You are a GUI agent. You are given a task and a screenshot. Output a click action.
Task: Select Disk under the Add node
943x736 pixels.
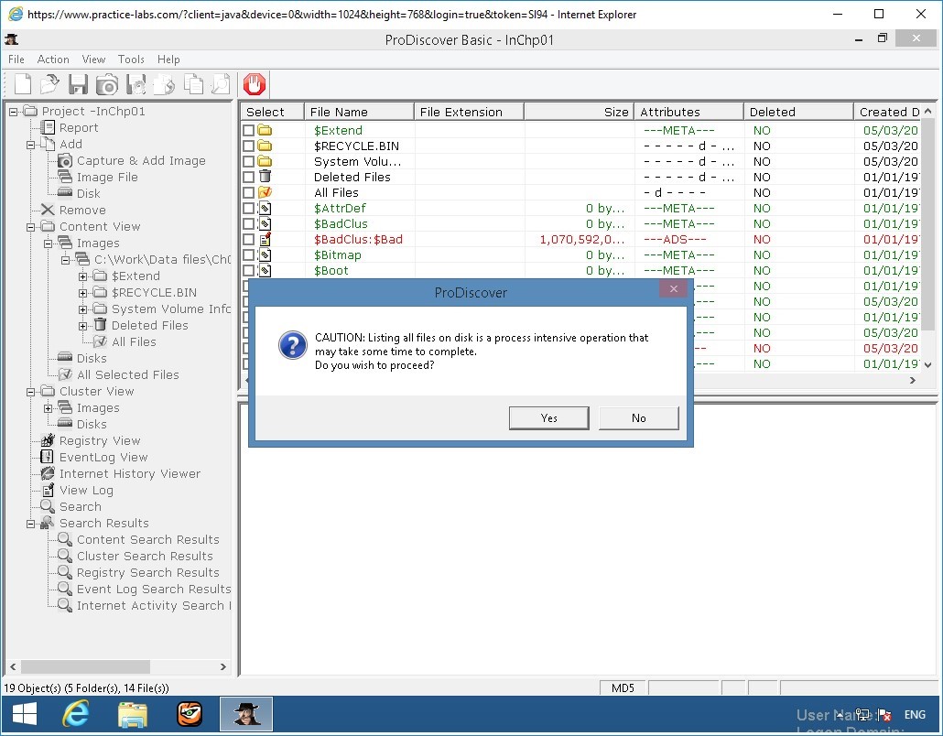[89, 193]
